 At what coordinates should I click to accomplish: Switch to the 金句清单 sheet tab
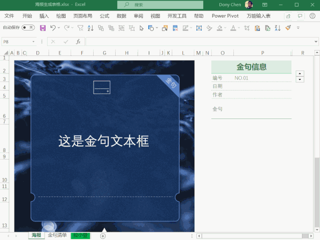pos(57,235)
